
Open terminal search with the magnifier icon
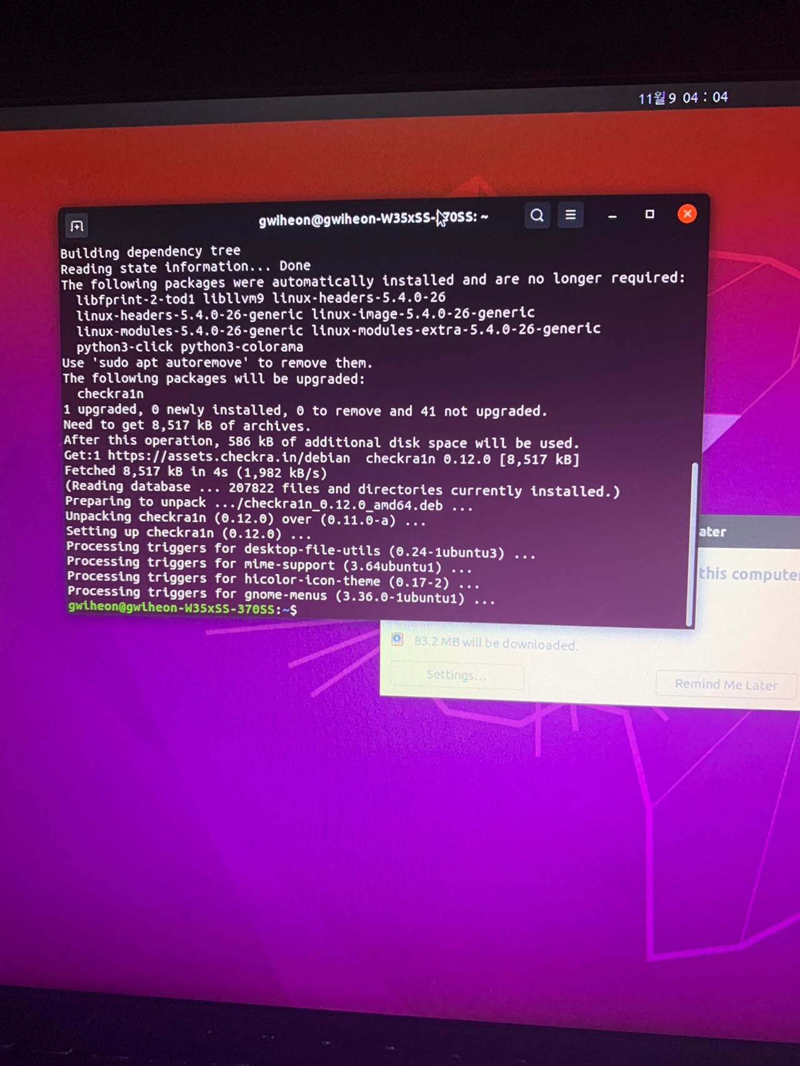pos(537,216)
